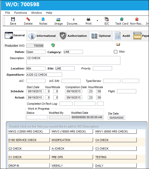
Task: Select the C2 CHECK list entry
Action: coord(29,149)
